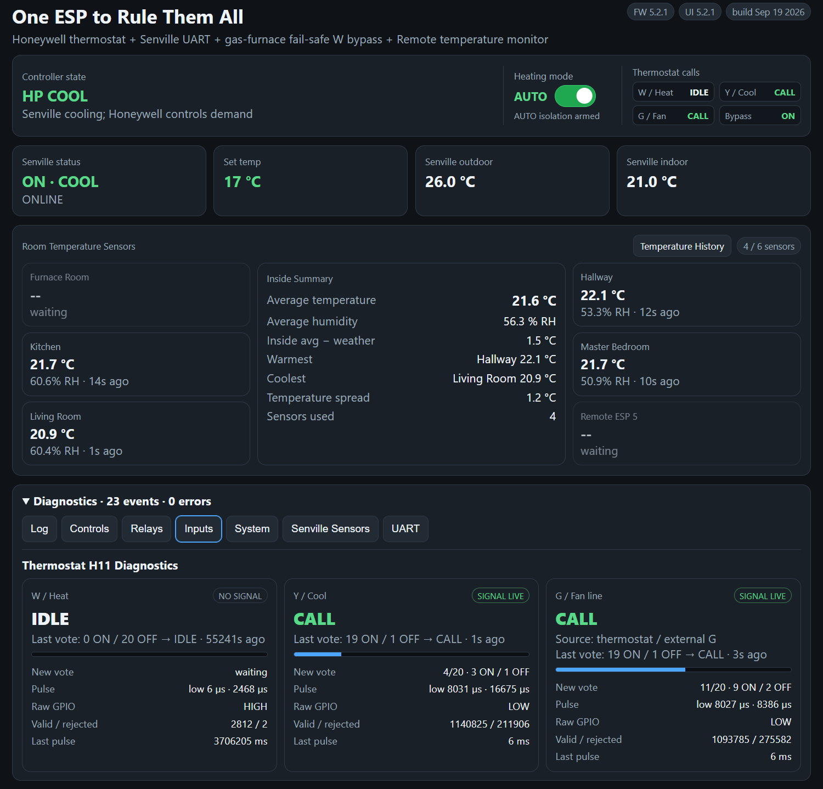Screen dimensions: 823x789
Task: Click the Y / Cool CALL thermostat call
Action: click(760, 92)
